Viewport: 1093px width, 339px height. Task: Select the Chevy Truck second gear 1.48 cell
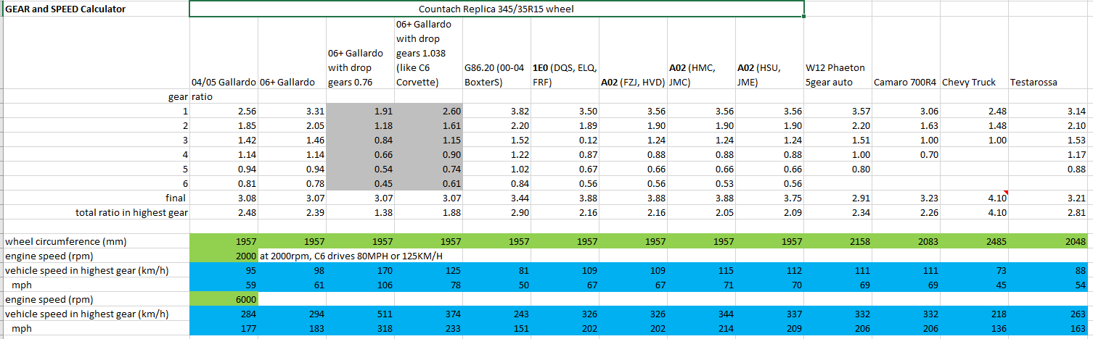click(974, 125)
